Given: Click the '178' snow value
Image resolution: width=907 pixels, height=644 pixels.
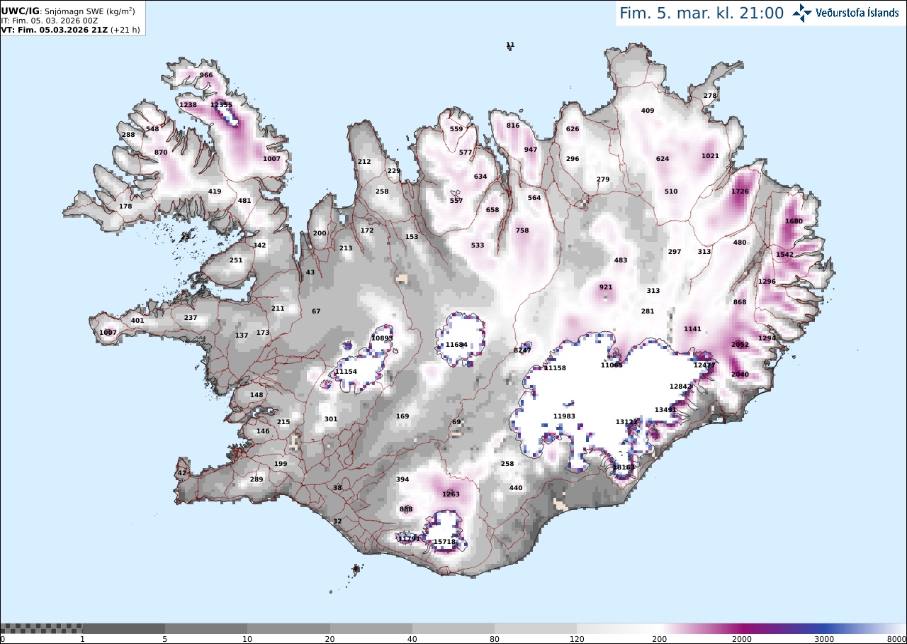Looking at the screenshot, I should (x=125, y=206).
